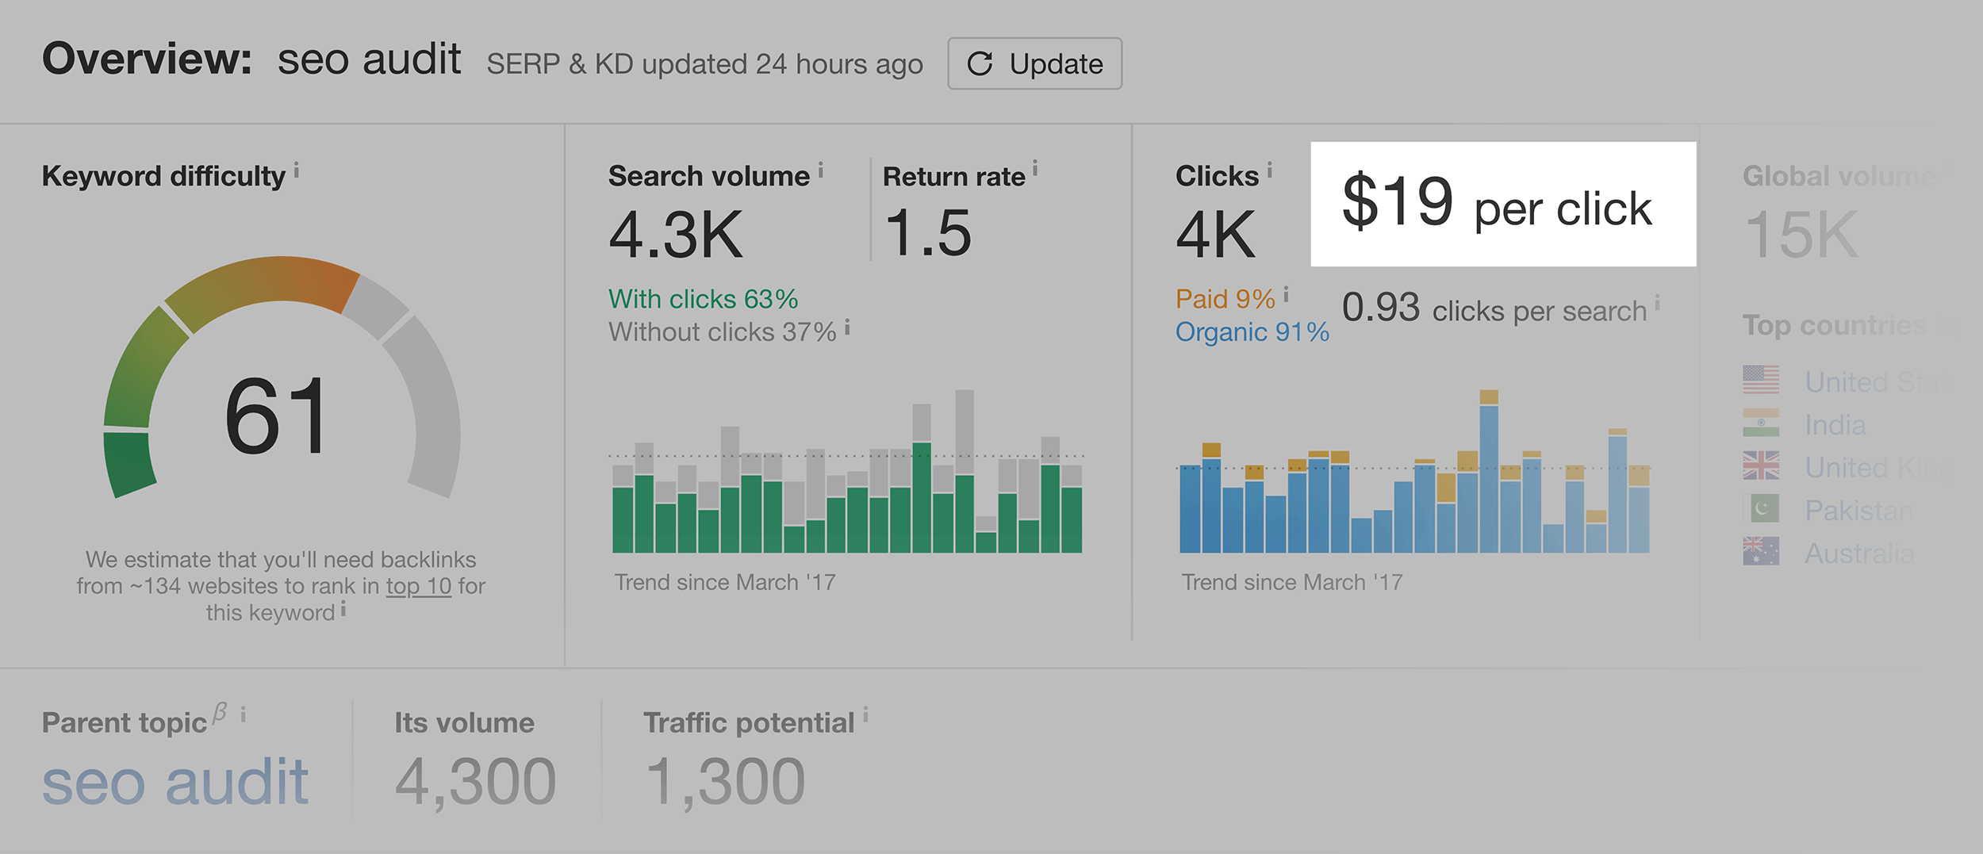Screen dimensions: 1983x854
Task: Select the '4K' clicks value
Action: click(1216, 235)
